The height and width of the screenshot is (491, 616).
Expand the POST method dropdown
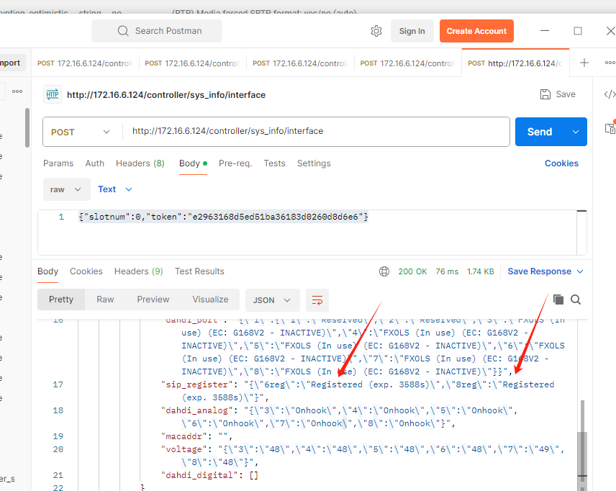coord(106,132)
